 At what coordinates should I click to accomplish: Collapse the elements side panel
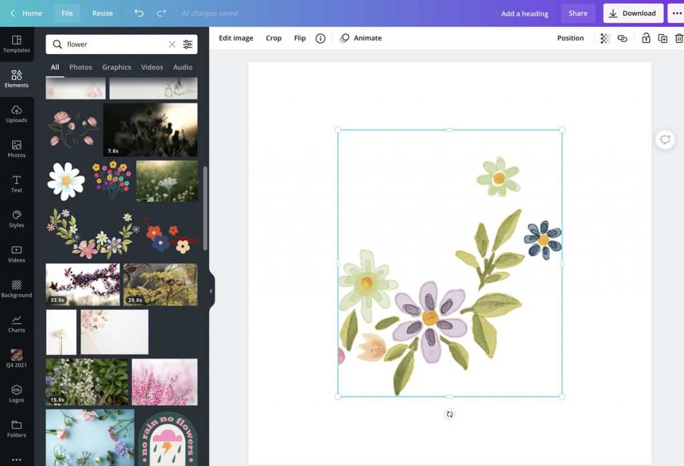coord(211,290)
